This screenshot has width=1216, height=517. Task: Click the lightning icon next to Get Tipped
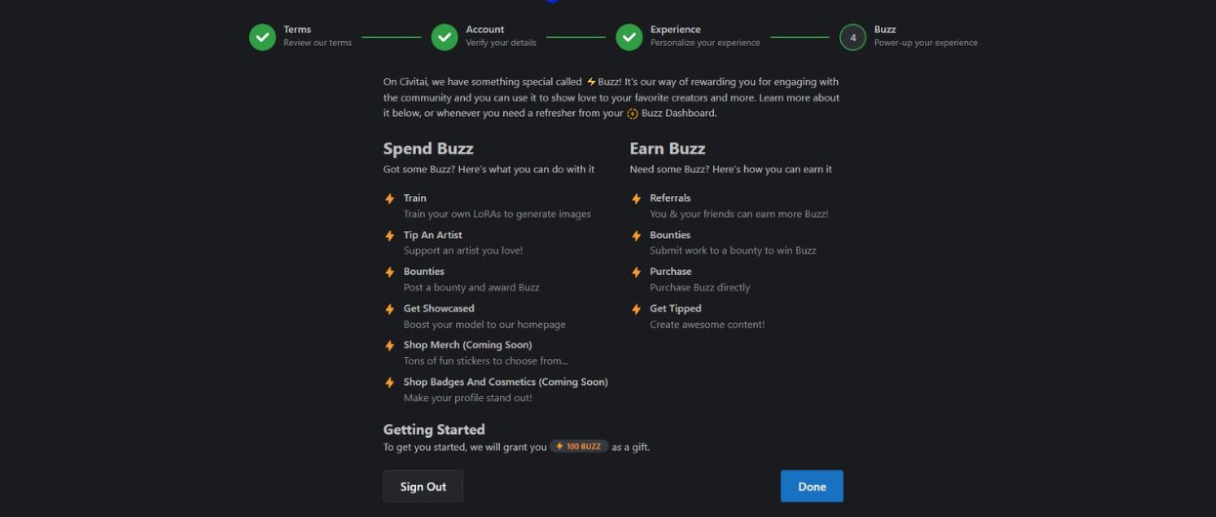(x=637, y=309)
